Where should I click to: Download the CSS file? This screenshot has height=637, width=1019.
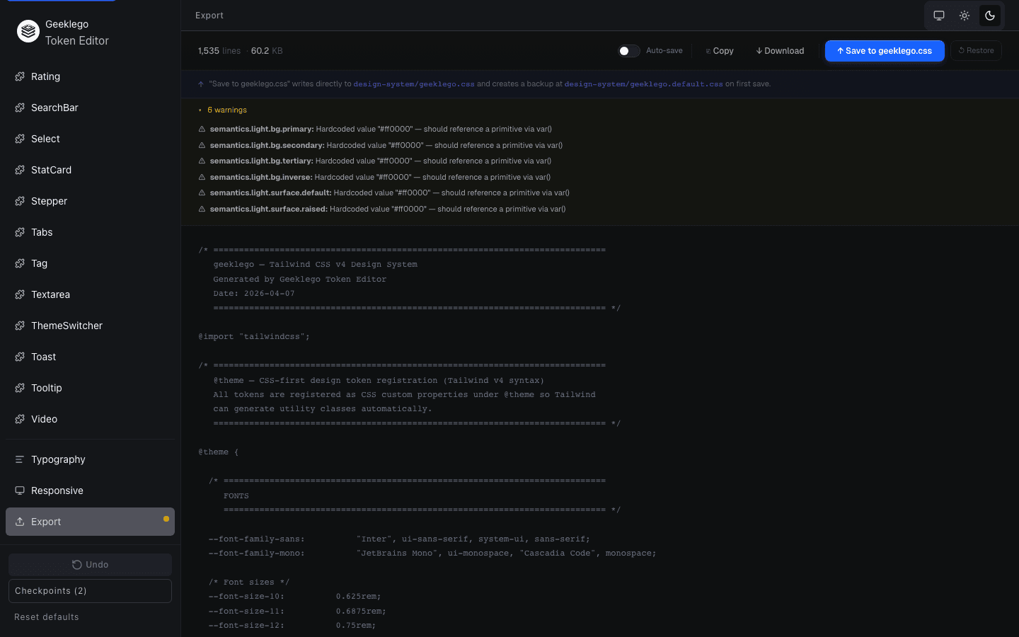point(780,51)
